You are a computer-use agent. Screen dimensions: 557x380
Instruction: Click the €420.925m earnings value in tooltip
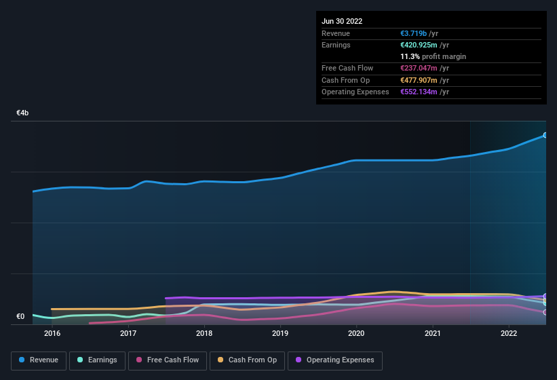tap(419, 45)
